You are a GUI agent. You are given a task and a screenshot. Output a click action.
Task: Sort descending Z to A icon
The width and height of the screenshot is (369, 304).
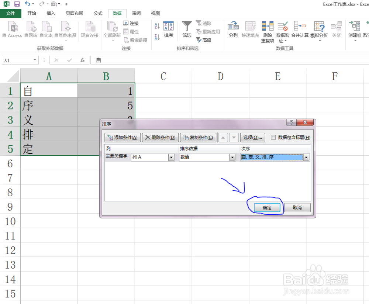coord(157,37)
